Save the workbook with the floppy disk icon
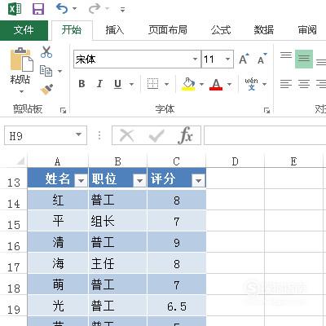Image resolution: width=326 pixels, height=326 pixels. pyautogui.click(x=38, y=9)
